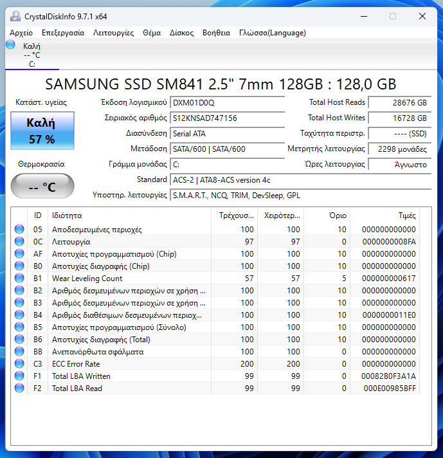This screenshot has height=458, width=443.
Task: Click the S.M.A.R.T., NCQ, TRIM features field
Action: (300, 196)
